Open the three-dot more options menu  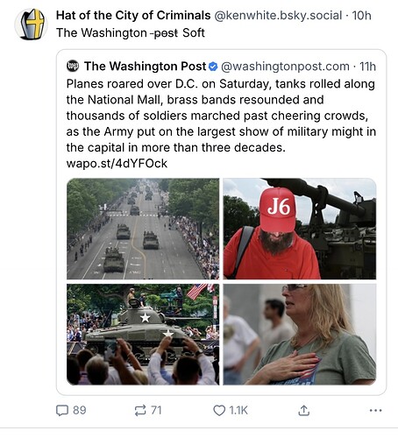(375, 410)
